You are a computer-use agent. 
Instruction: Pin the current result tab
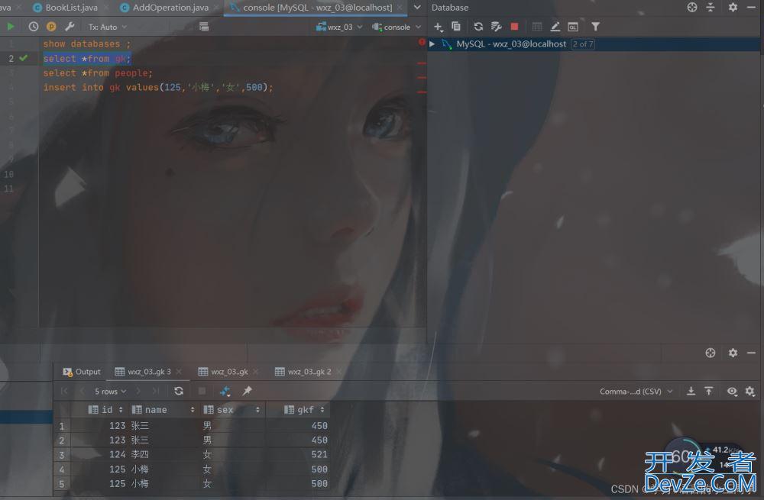247,391
